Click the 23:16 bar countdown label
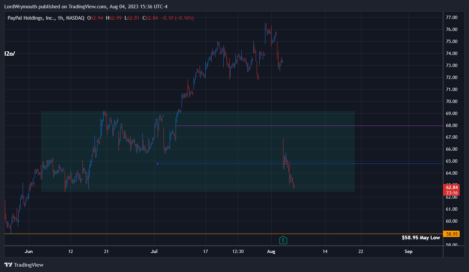The width and height of the screenshot is (469, 272). [x=451, y=193]
